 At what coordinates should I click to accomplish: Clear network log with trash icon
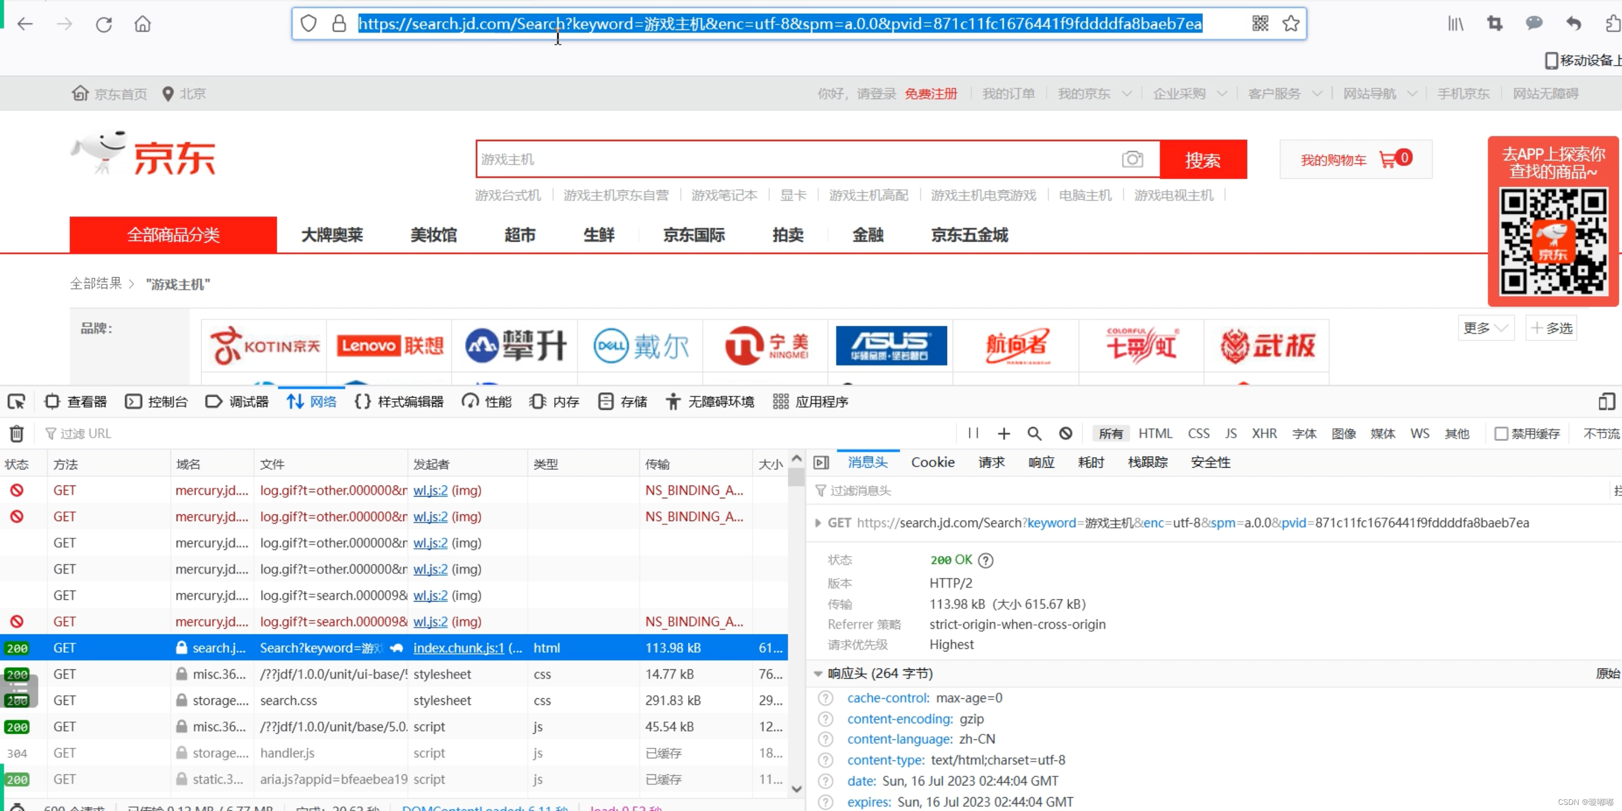point(16,434)
